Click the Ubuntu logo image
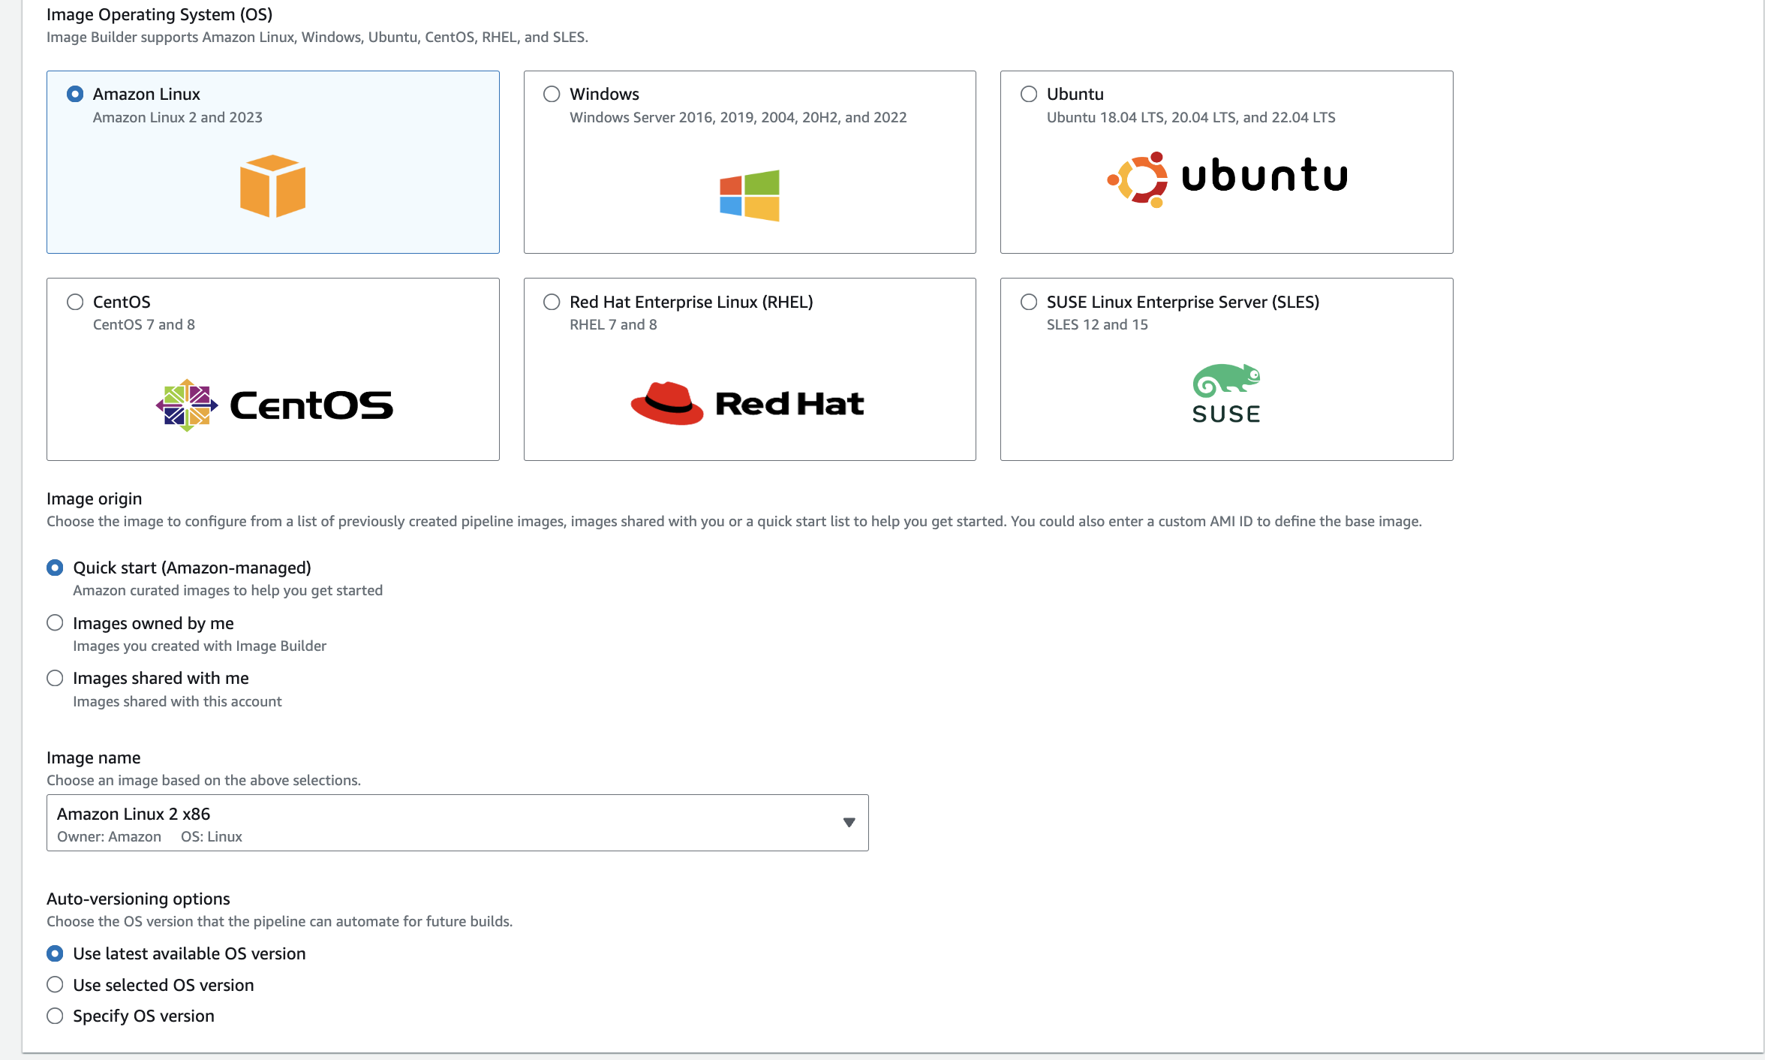The height and width of the screenshot is (1060, 1765). click(x=1227, y=179)
